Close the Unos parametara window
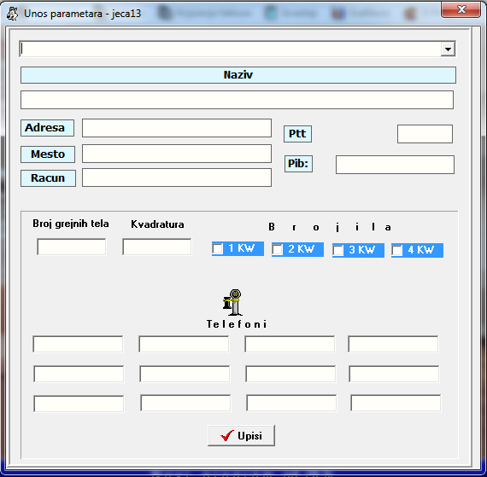 (x=461, y=9)
